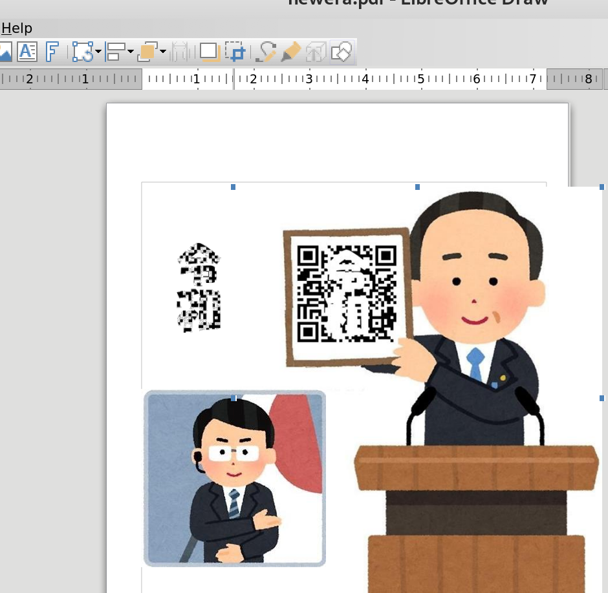The image size is (608, 593).
Task: Toggle the Shadow icon
Action: (210, 52)
